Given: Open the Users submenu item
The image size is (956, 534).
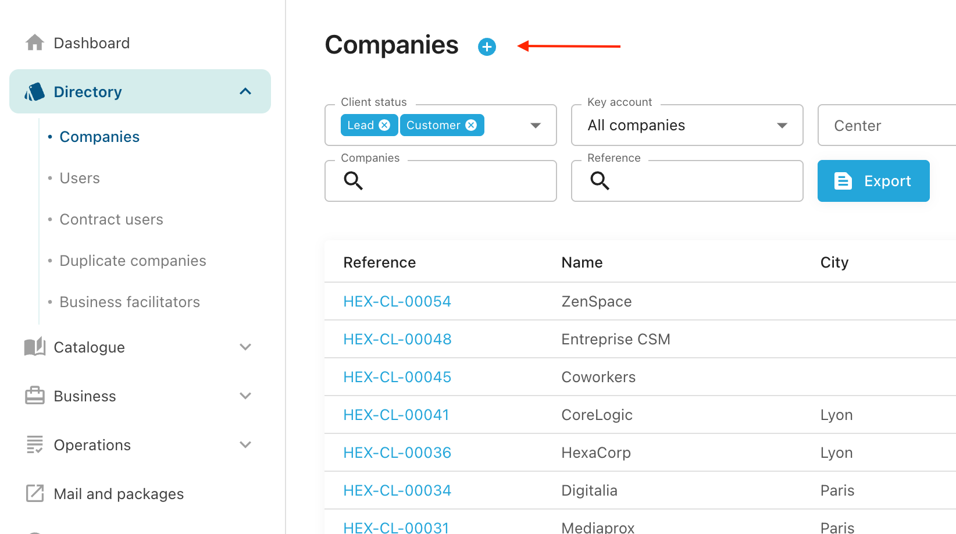Looking at the screenshot, I should click(x=80, y=178).
